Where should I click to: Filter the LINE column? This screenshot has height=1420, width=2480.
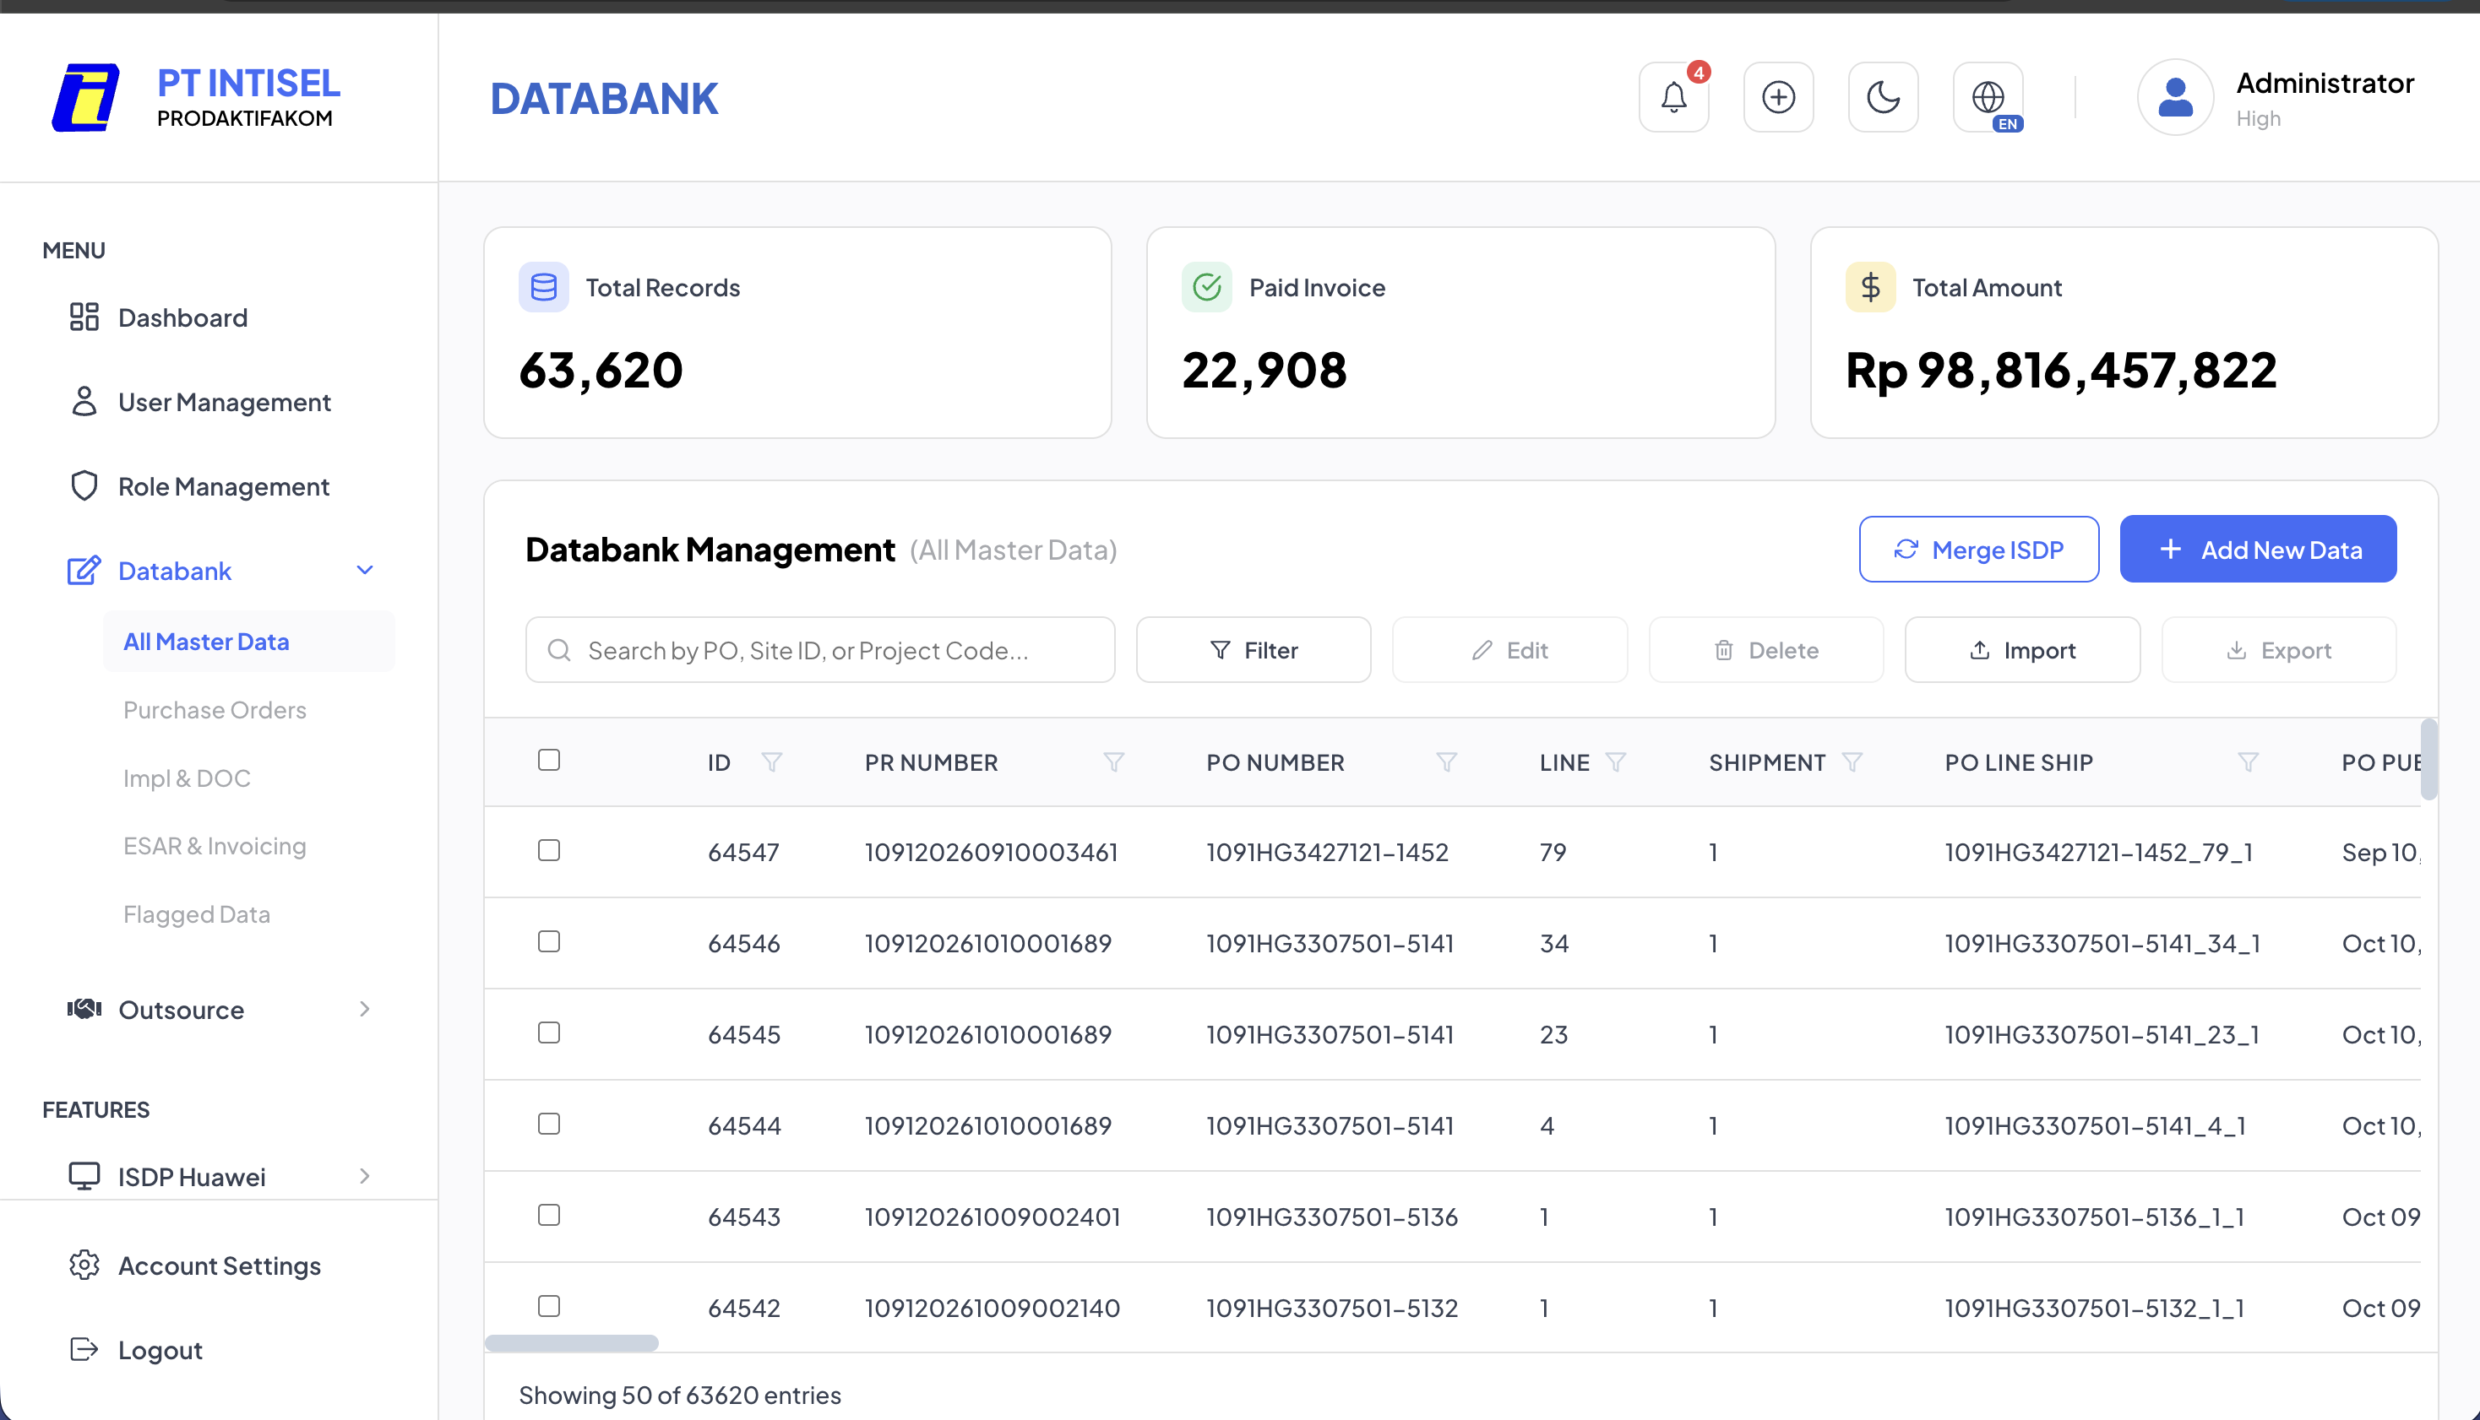click(x=1616, y=761)
